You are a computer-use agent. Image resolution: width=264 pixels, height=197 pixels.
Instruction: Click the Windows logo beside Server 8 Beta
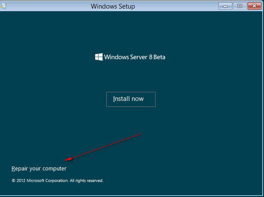point(99,57)
